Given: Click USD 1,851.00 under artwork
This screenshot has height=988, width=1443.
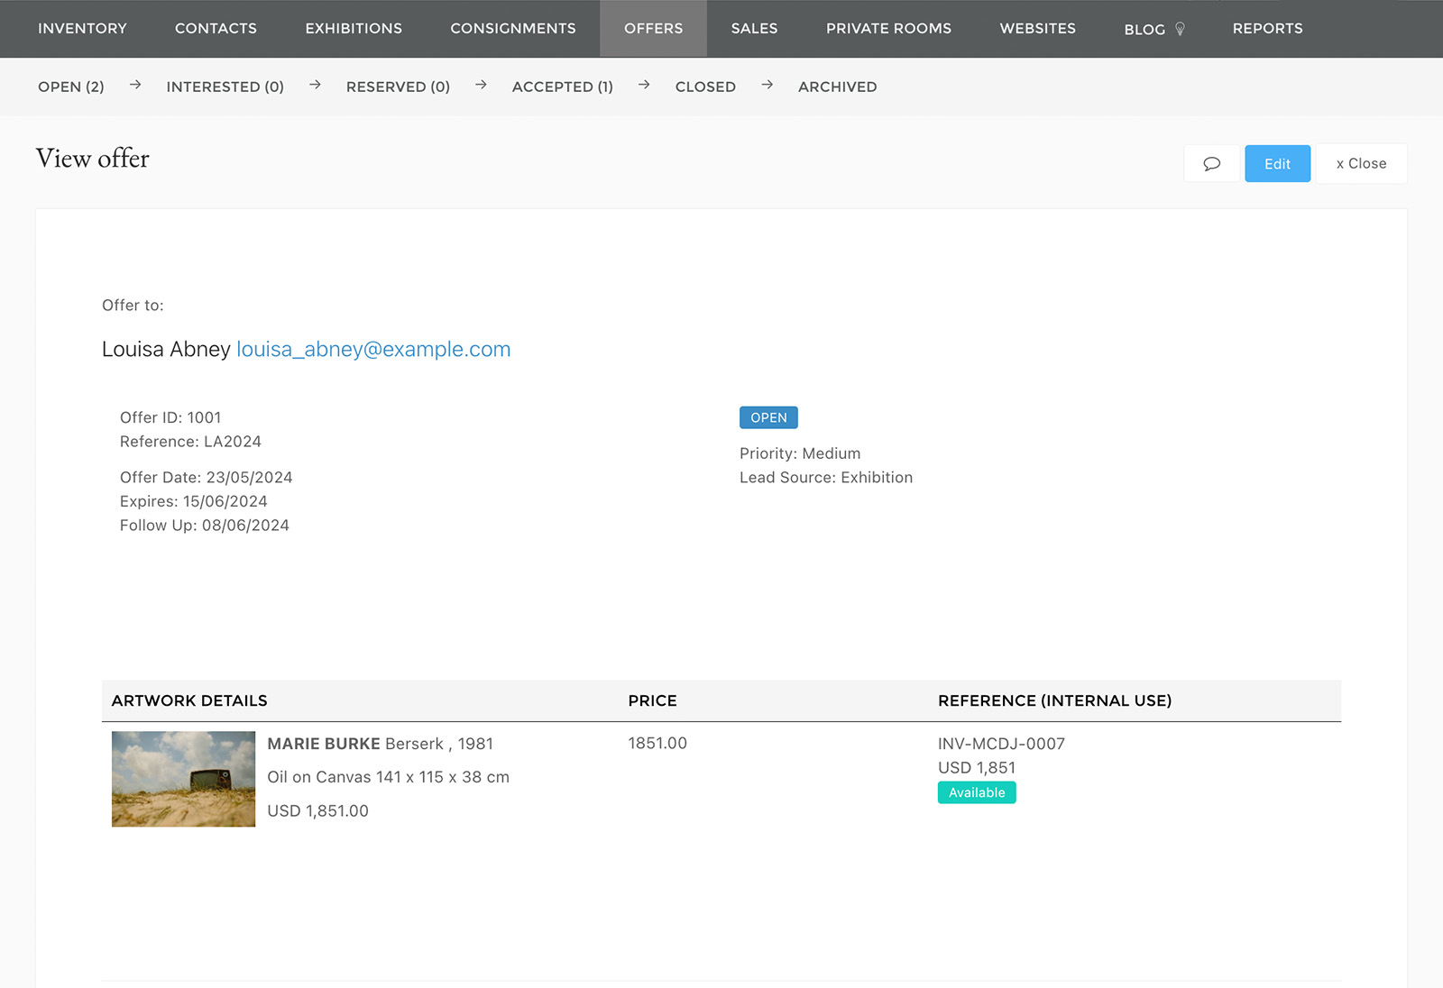Looking at the screenshot, I should tap(317, 811).
